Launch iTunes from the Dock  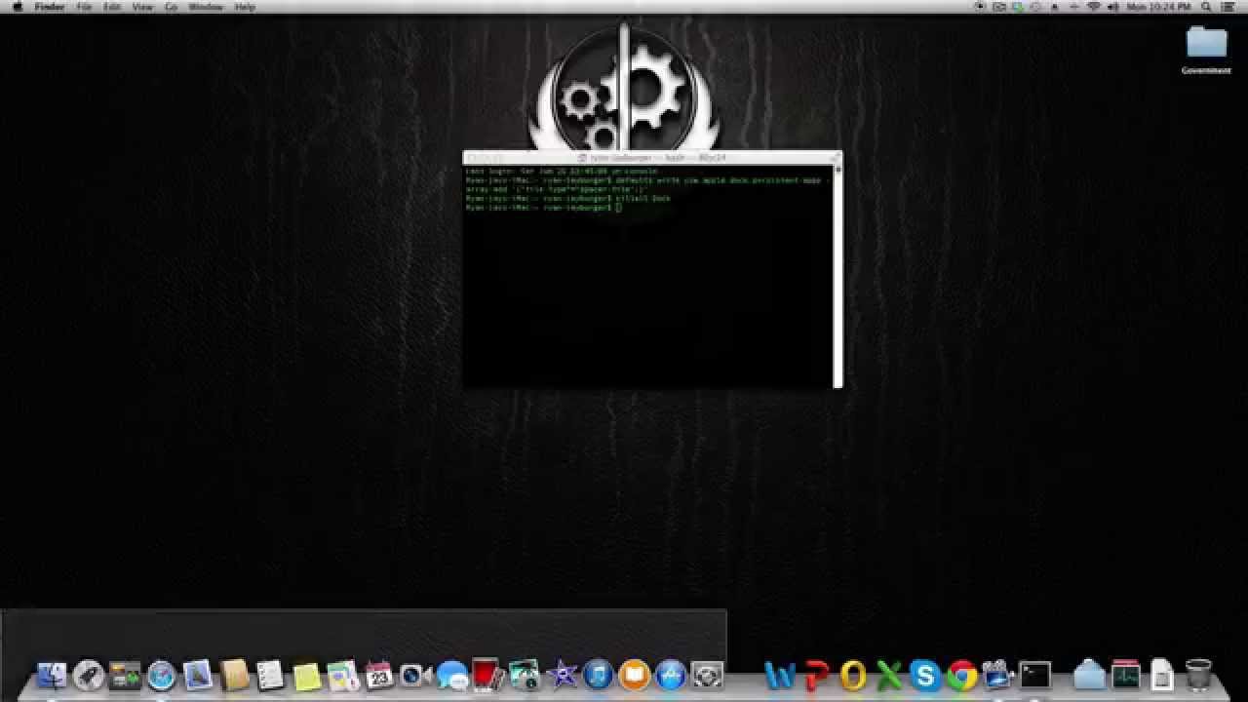(x=598, y=675)
